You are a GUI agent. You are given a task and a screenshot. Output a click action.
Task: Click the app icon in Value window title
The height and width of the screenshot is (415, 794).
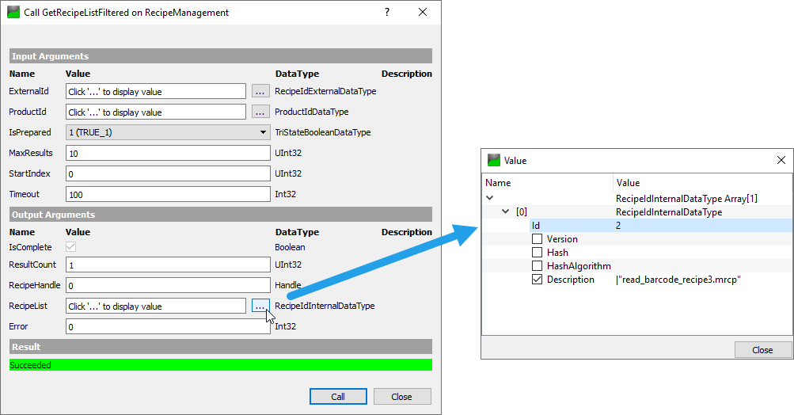pyautogui.click(x=493, y=160)
